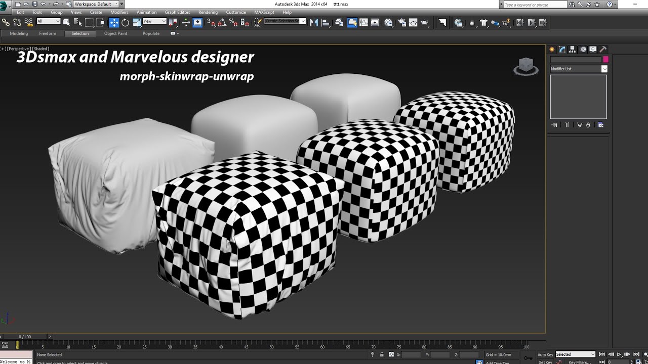Open the Material Editor icon

(x=388, y=22)
